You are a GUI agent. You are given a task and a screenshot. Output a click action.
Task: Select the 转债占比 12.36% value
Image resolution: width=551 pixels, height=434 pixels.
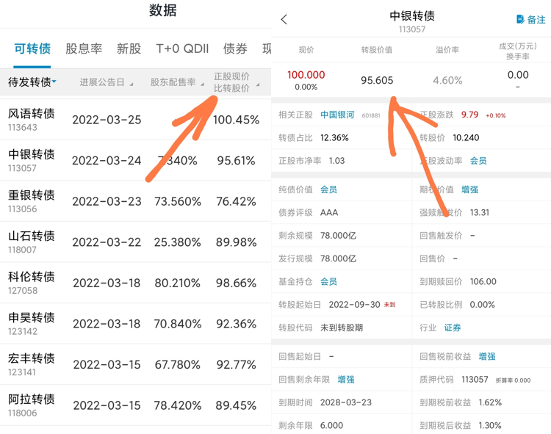pyautogui.click(x=334, y=137)
